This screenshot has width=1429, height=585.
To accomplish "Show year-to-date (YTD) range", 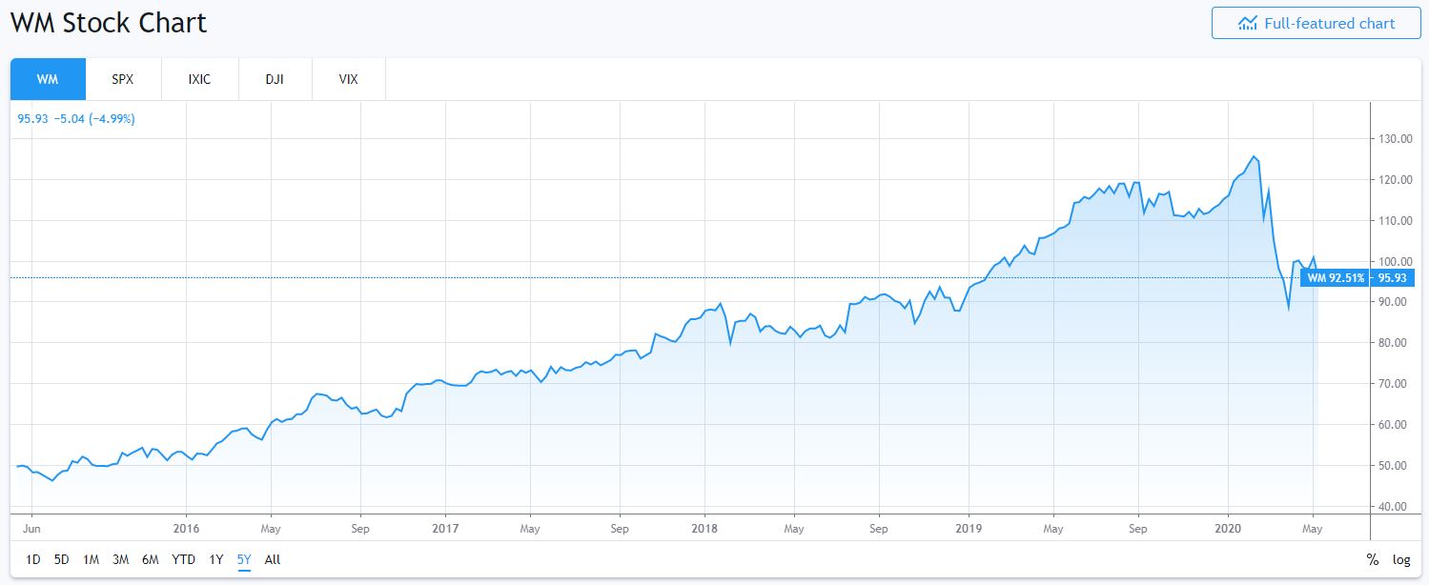I will [184, 560].
